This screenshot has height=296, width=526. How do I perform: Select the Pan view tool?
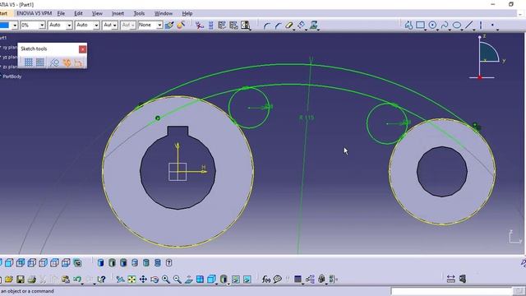tap(143, 280)
